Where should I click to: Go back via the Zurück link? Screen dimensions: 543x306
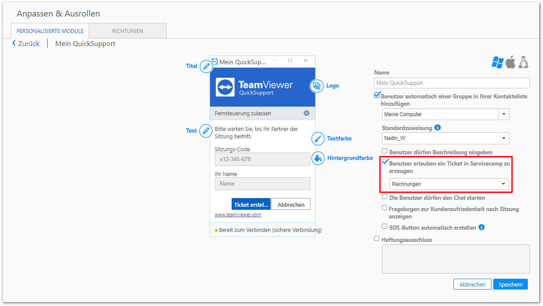click(26, 43)
